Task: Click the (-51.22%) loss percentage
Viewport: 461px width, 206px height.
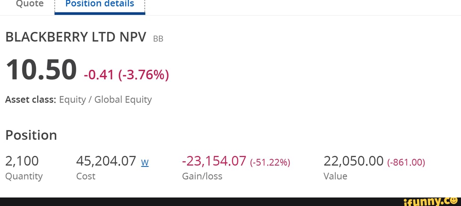Action: [x=270, y=162]
